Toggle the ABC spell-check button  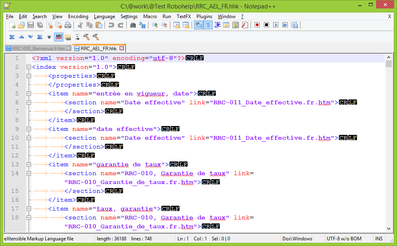click(x=59, y=37)
